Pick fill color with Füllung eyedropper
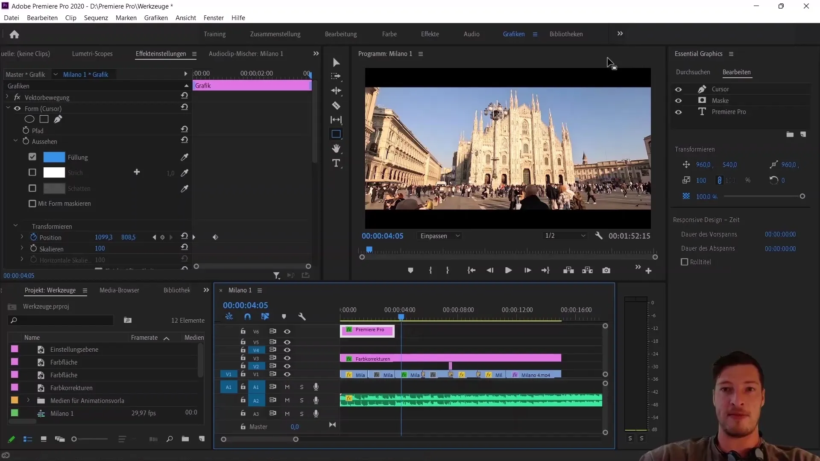The height and width of the screenshot is (461, 820). point(184,157)
